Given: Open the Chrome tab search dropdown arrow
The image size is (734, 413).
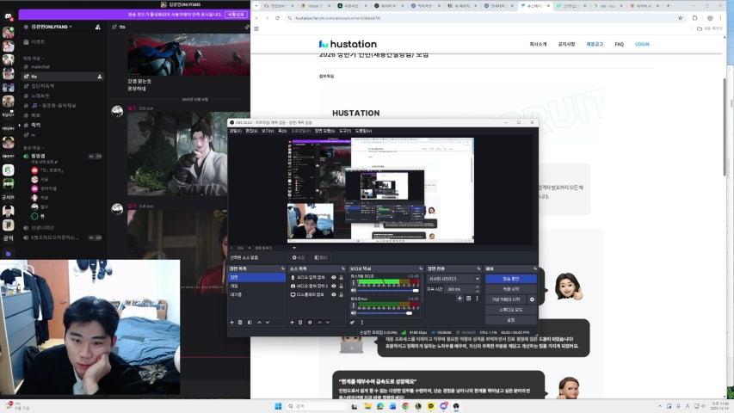Looking at the screenshot, I should click(256, 6).
